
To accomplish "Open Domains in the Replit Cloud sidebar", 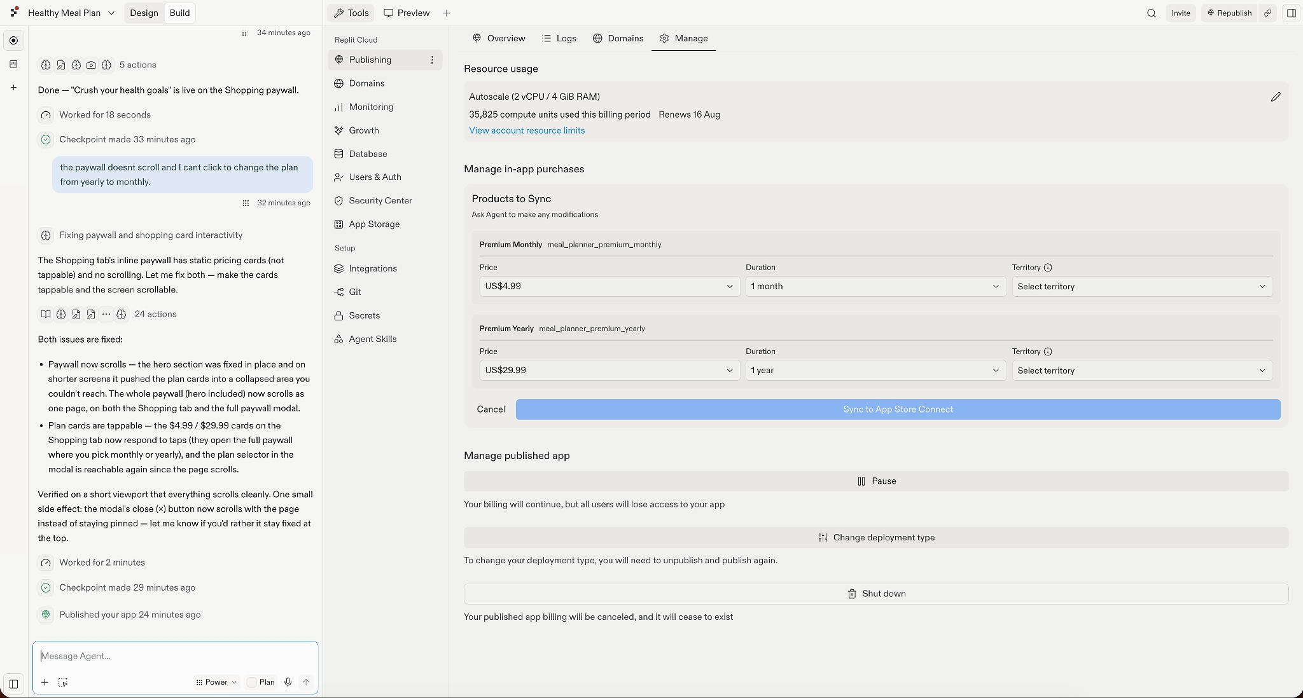I will click(385, 83).
